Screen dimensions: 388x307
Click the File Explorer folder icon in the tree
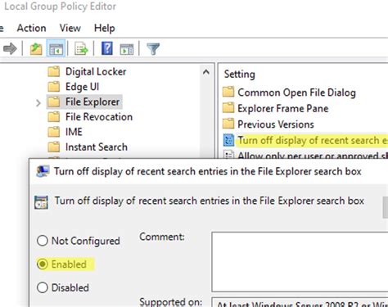[54, 102]
